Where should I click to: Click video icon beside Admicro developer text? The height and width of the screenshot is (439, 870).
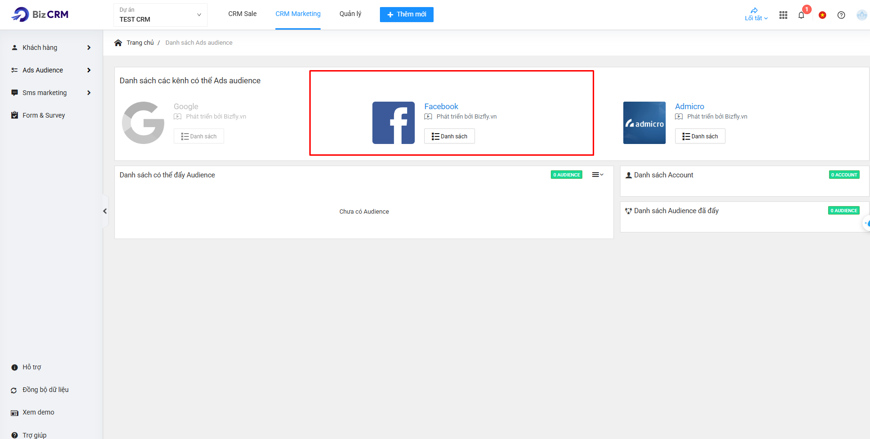(679, 117)
